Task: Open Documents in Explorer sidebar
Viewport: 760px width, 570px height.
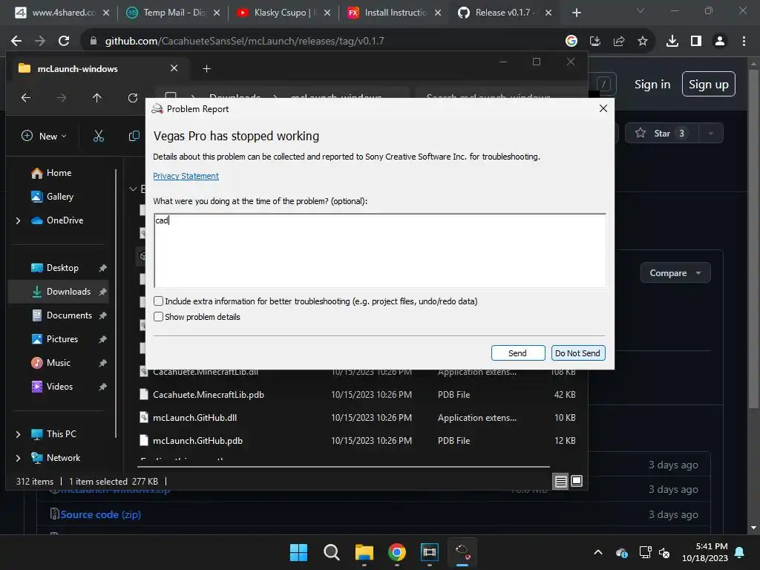Action: pos(62,315)
